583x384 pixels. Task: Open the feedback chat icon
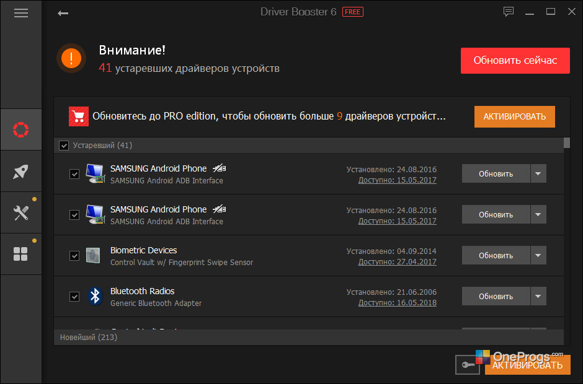[x=509, y=12]
